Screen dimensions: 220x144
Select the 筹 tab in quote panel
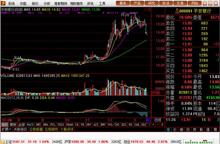[215, 130]
